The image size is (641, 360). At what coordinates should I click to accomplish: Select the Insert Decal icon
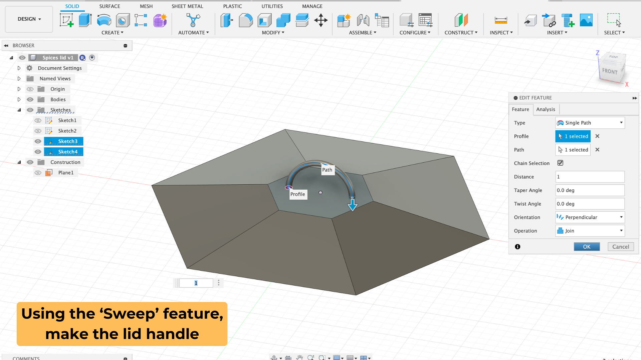(549, 20)
